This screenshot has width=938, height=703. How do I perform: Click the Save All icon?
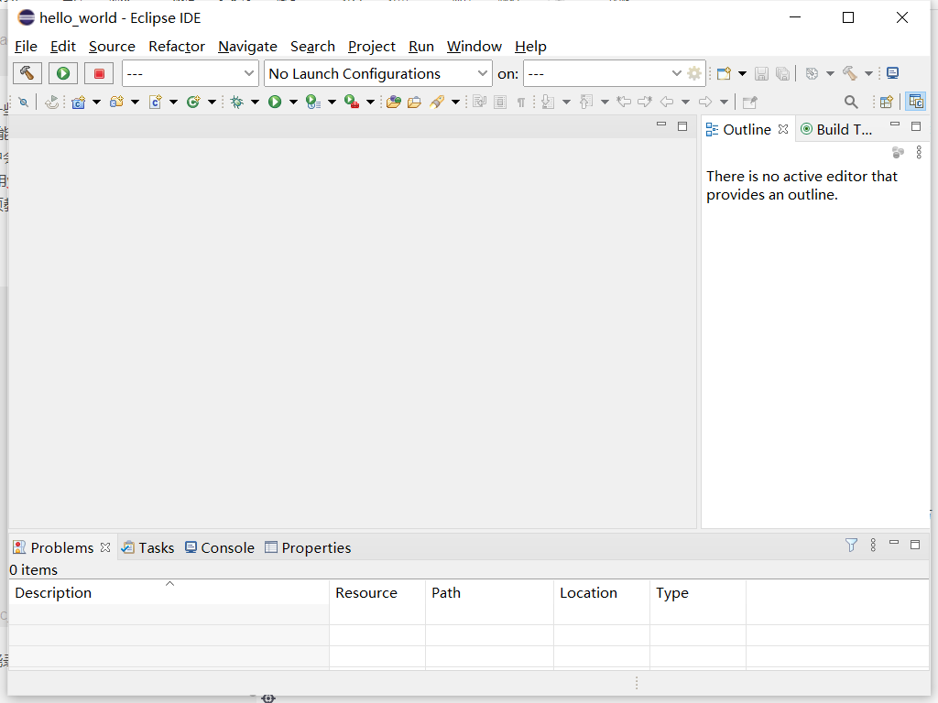pos(782,73)
